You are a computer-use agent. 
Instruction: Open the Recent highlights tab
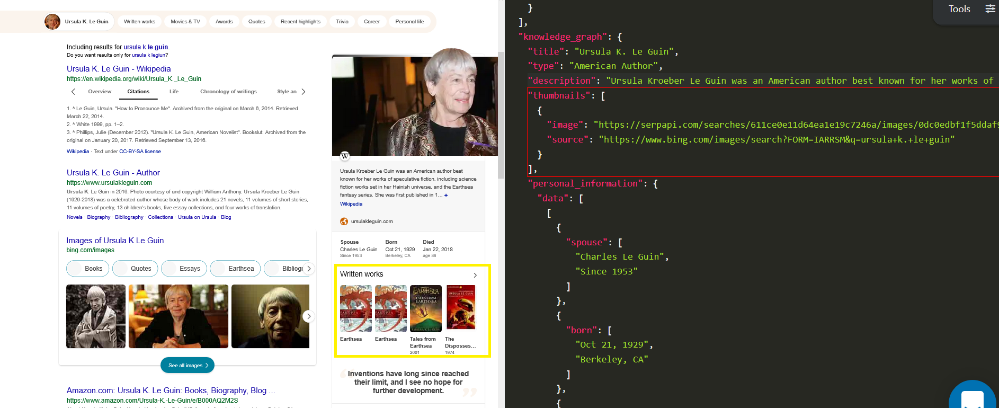pyautogui.click(x=300, y=22)
